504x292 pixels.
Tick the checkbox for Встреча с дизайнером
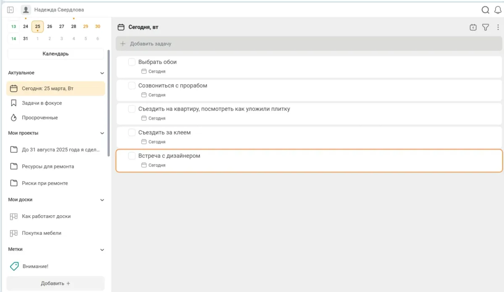131,156
